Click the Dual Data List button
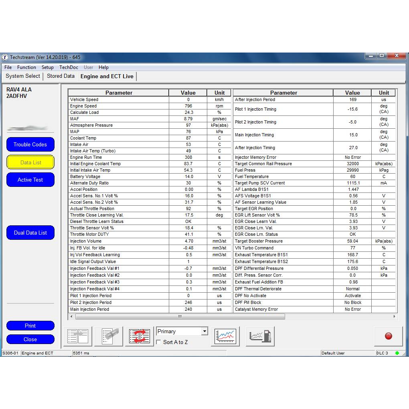Viewport: 409px width, 409px height. [30, 233]
